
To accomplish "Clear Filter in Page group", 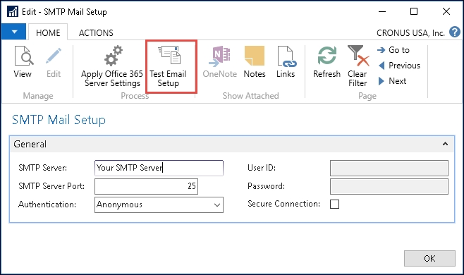I will [x=358, y=66].
